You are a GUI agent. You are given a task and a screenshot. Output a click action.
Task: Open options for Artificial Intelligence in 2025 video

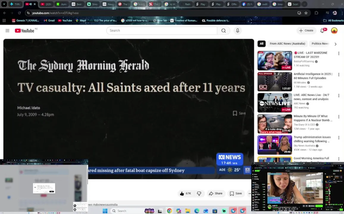click(x=339, y=75)
